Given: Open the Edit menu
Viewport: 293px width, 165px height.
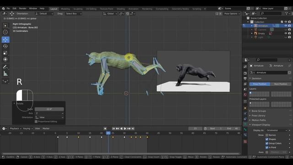Looking at the screenshot, I should pyautogui.click(x=14, y=9).
